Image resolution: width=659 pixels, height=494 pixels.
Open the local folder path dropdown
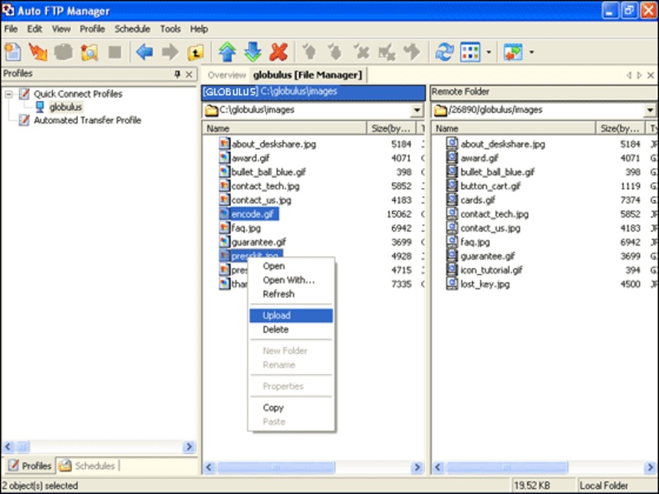point(418,110)
